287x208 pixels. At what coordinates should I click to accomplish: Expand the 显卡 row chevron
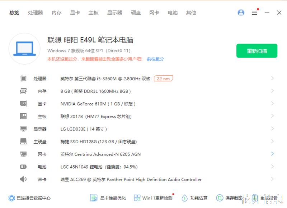pyautogui.click(x=272, y=103)
